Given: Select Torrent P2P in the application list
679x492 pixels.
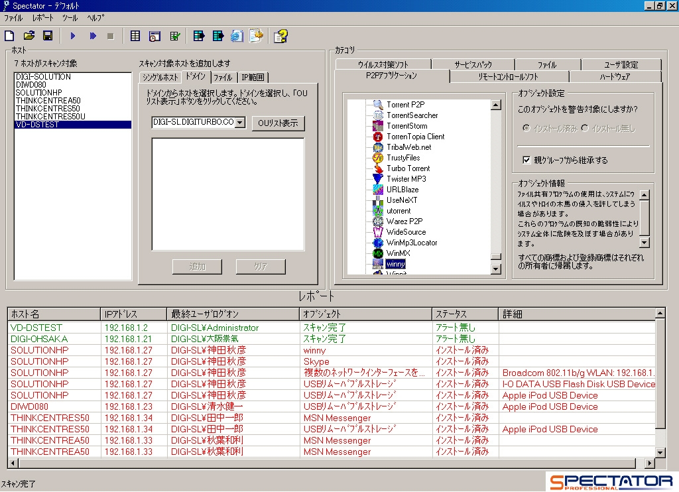Looking at the screenshot, I should pos(405,105).
